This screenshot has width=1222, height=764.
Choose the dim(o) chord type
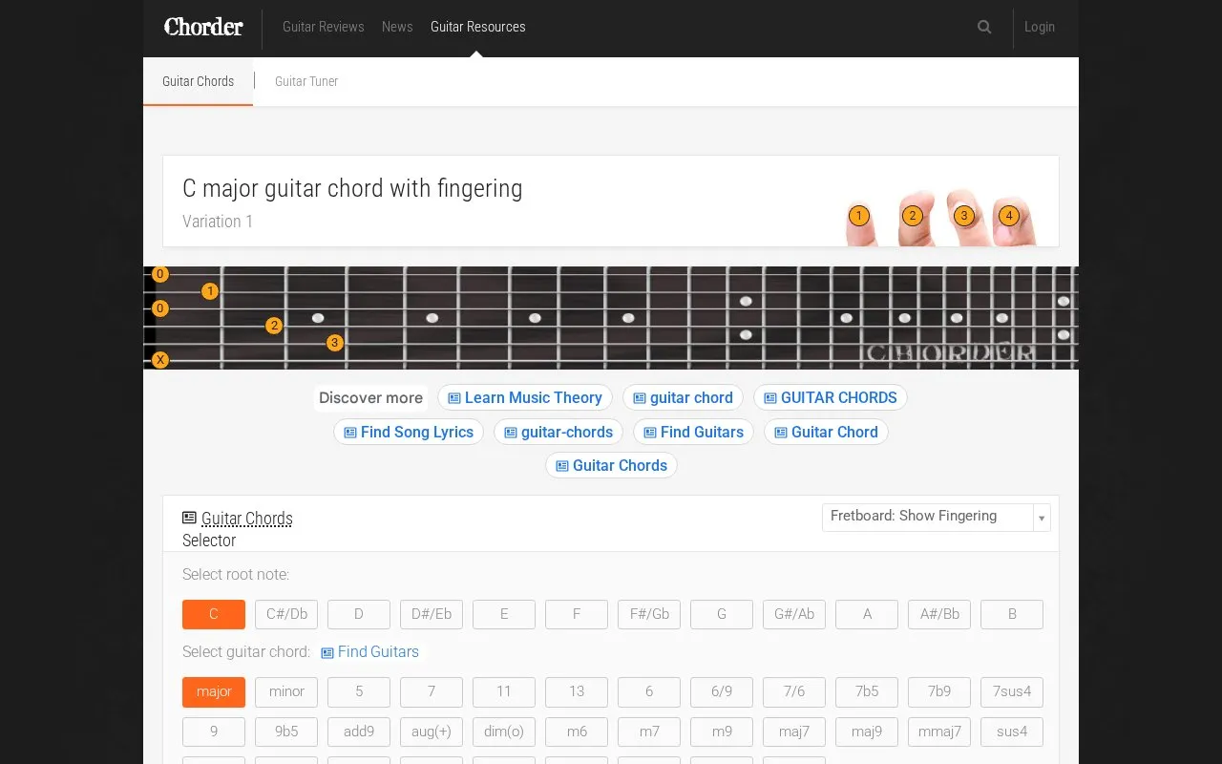[504, 732]
